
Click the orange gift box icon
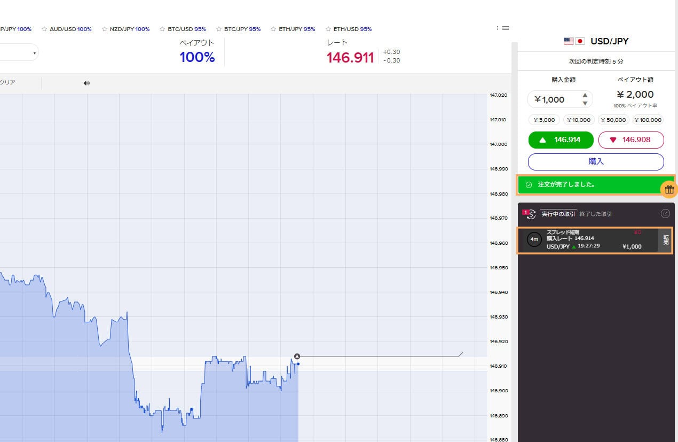click(x=669, y=189)
